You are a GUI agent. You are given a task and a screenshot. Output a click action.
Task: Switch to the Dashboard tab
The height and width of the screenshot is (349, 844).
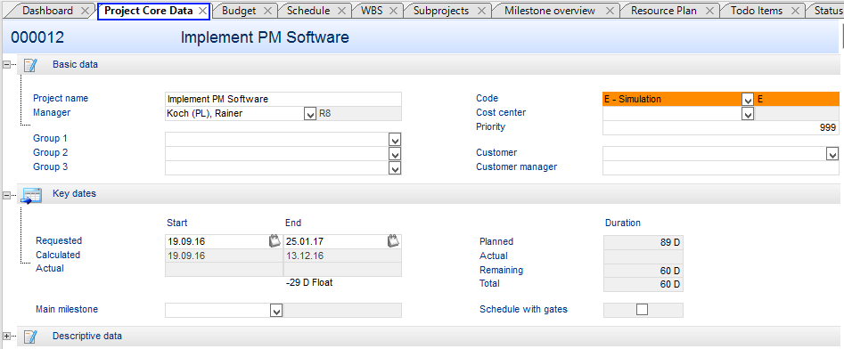48,11
